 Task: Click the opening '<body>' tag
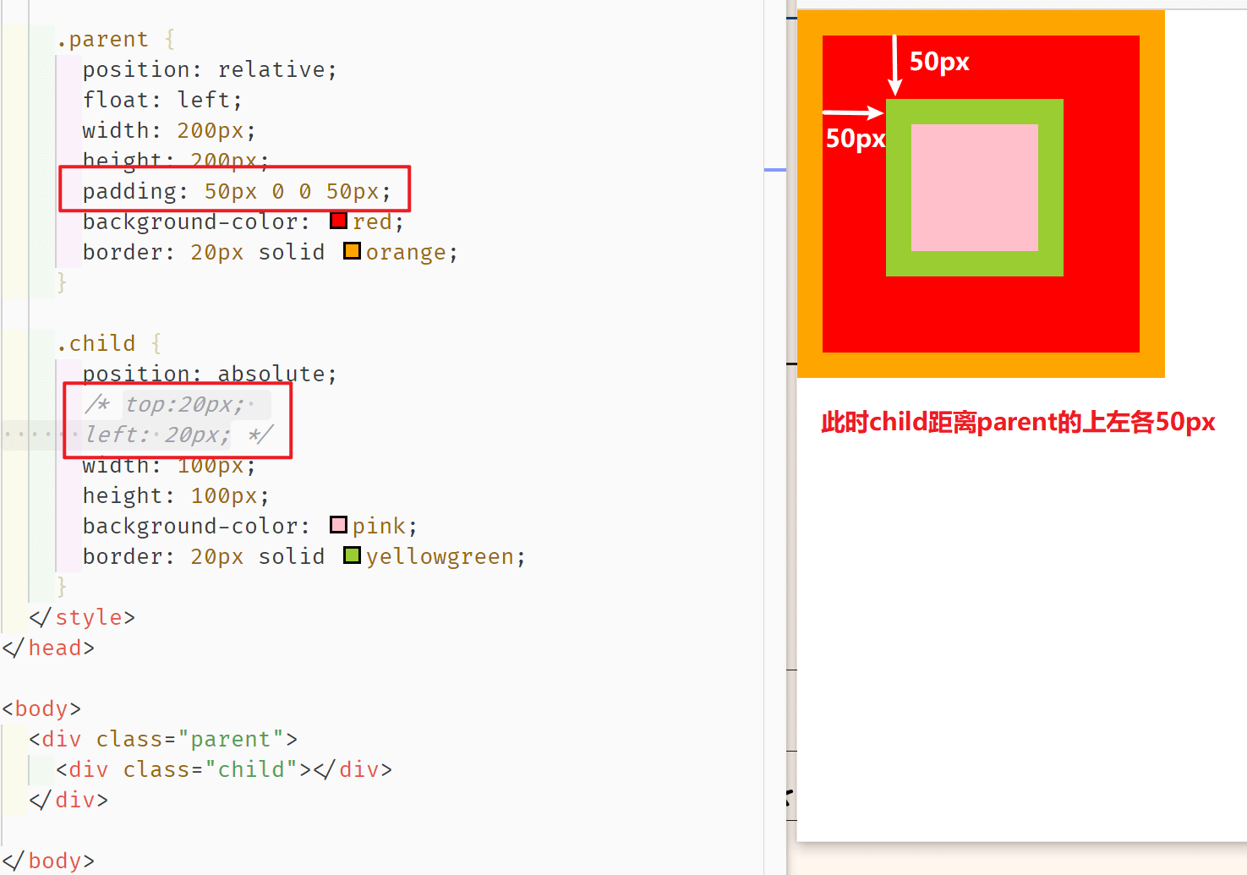[41, 708]
